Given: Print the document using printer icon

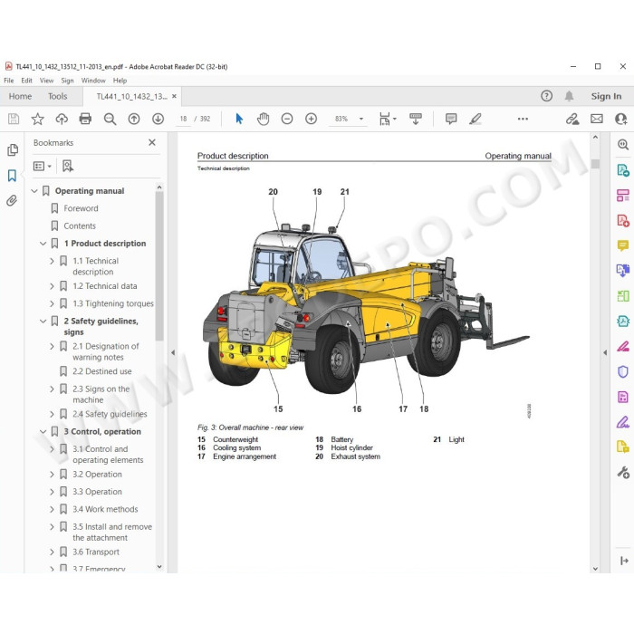Looking at the screenshot, I should coord(85,119).
